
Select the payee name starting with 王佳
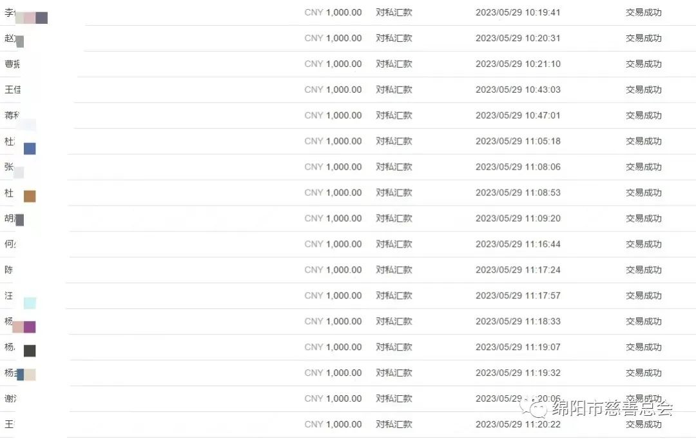pyautogui.click(x=12, y=90)
